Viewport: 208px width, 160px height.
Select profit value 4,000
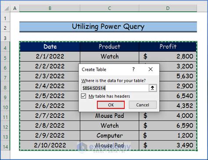pyautogui.click(x=168, y=116)
